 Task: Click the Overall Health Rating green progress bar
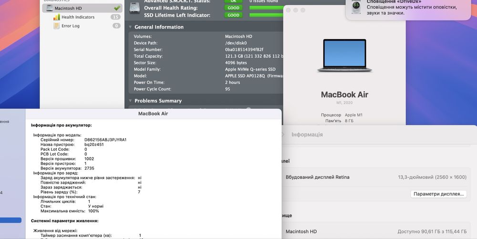click(x=266, y=8)
